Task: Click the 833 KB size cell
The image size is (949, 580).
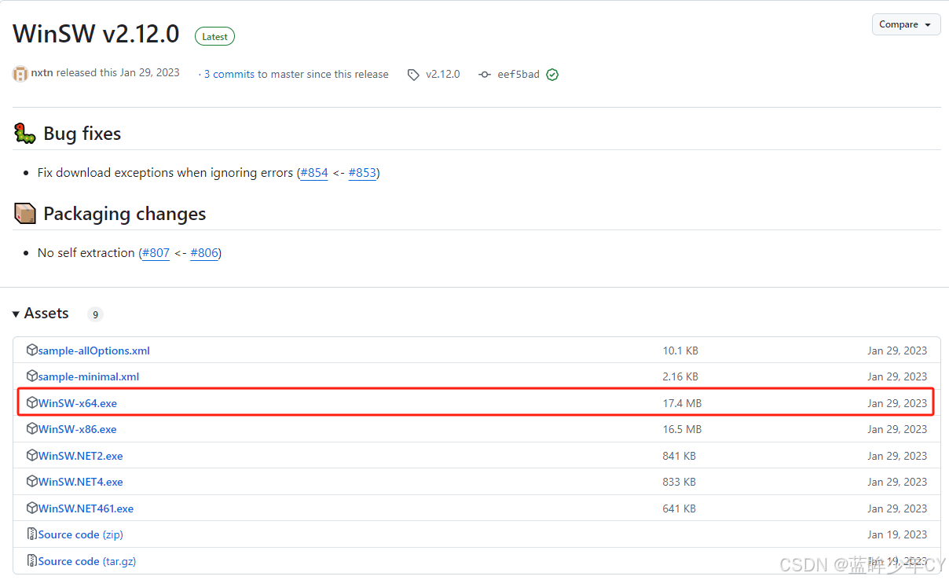Action: (679, 482)
